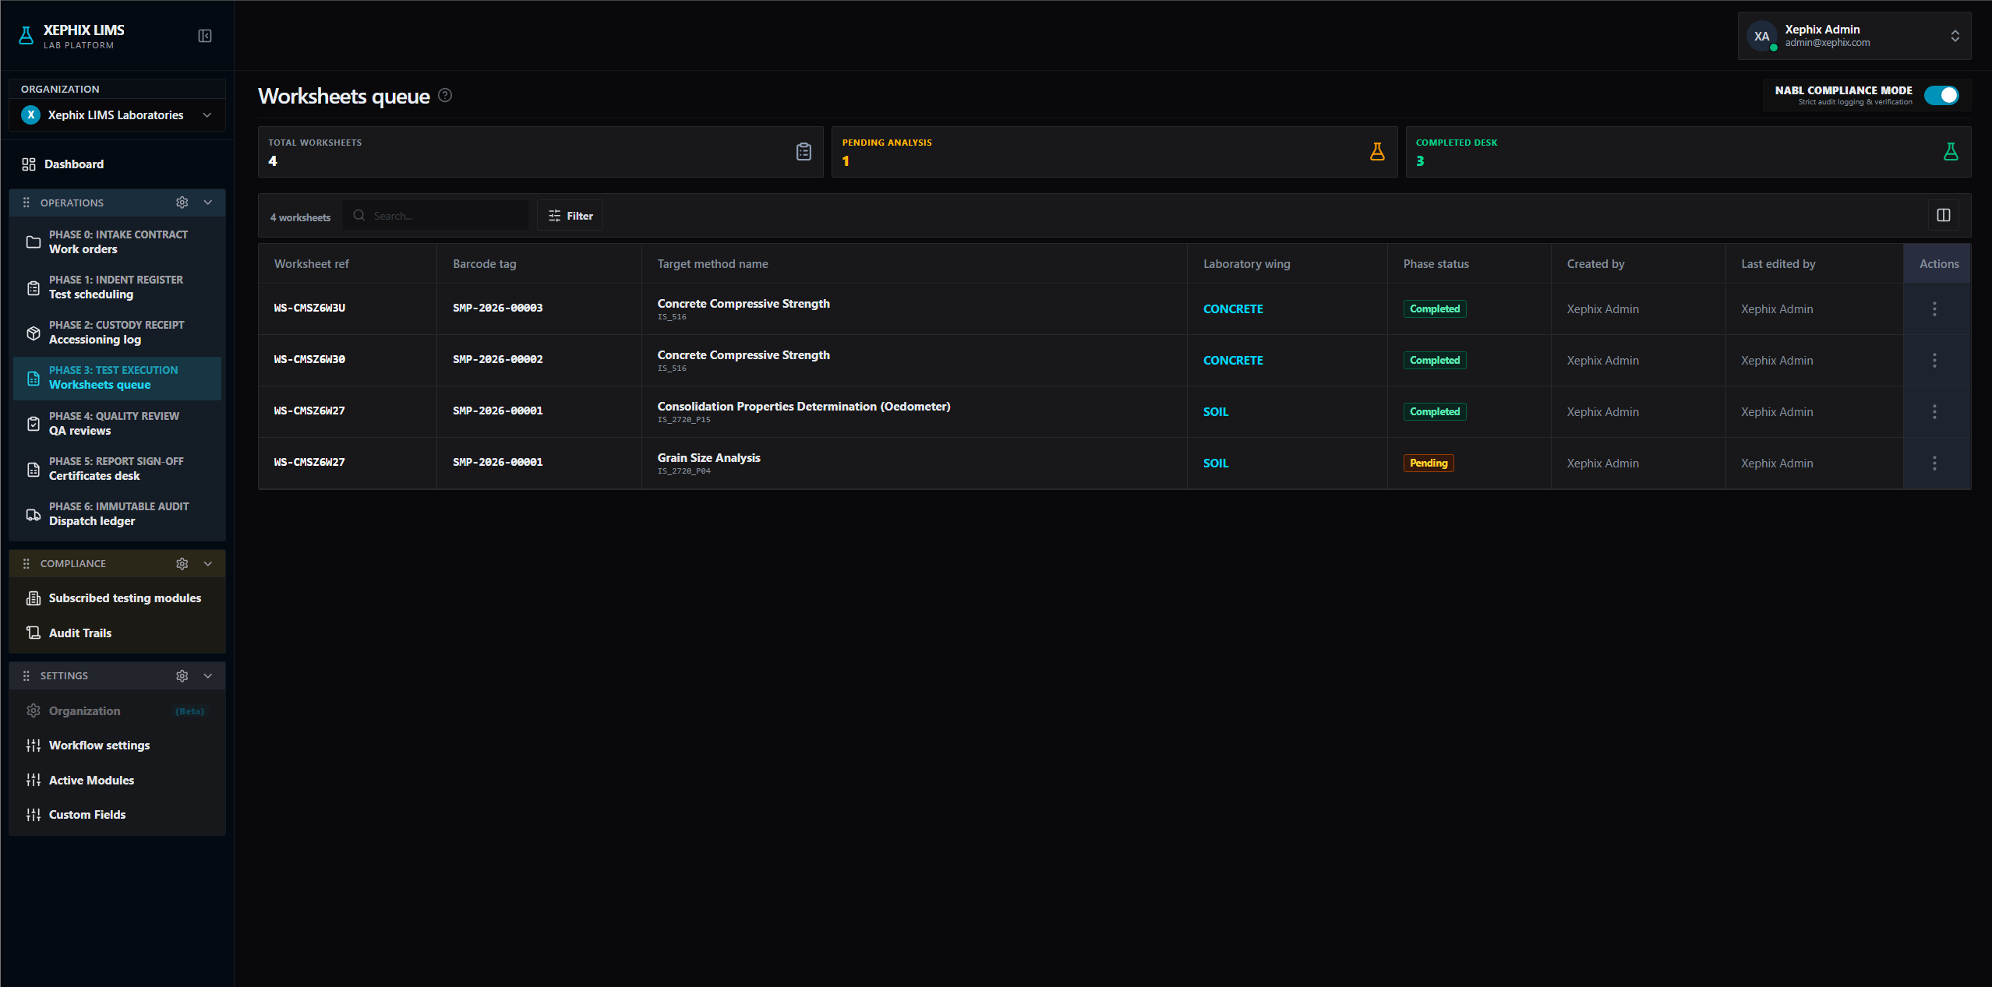
Task: Click the Filter button
Action: (x=570, y=216)
